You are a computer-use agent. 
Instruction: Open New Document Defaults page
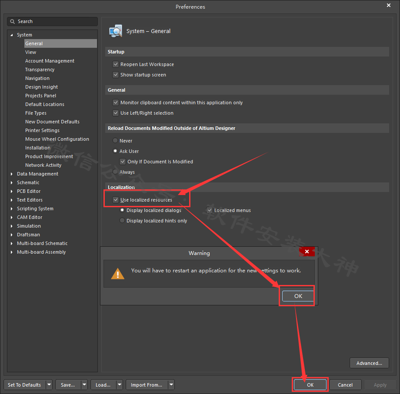point(52,121)
